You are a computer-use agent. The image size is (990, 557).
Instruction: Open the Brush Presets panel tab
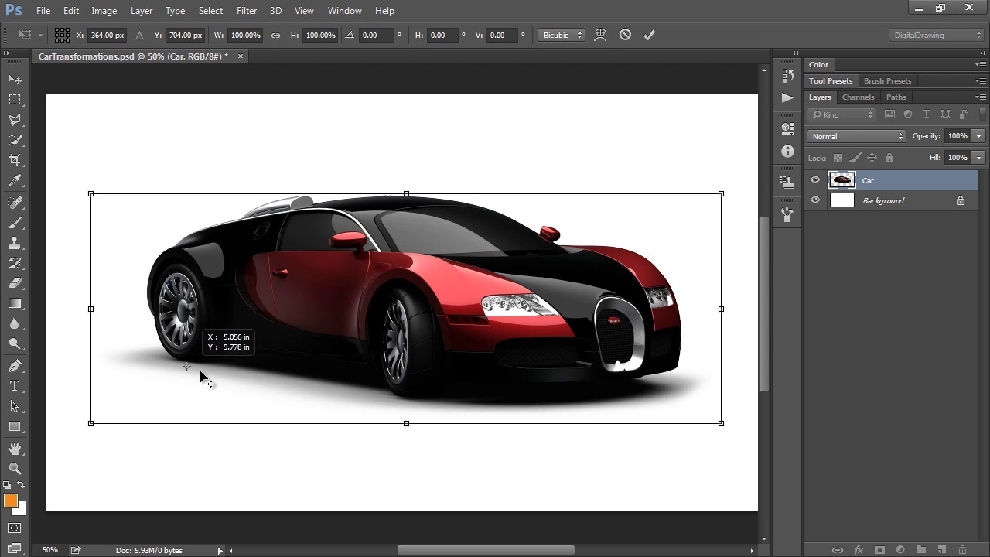click(x=887, y=81)
